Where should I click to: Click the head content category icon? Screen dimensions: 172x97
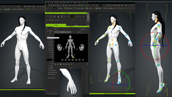tap(54, 16)
